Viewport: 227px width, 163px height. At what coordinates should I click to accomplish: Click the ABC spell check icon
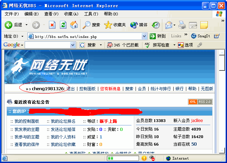147,45
